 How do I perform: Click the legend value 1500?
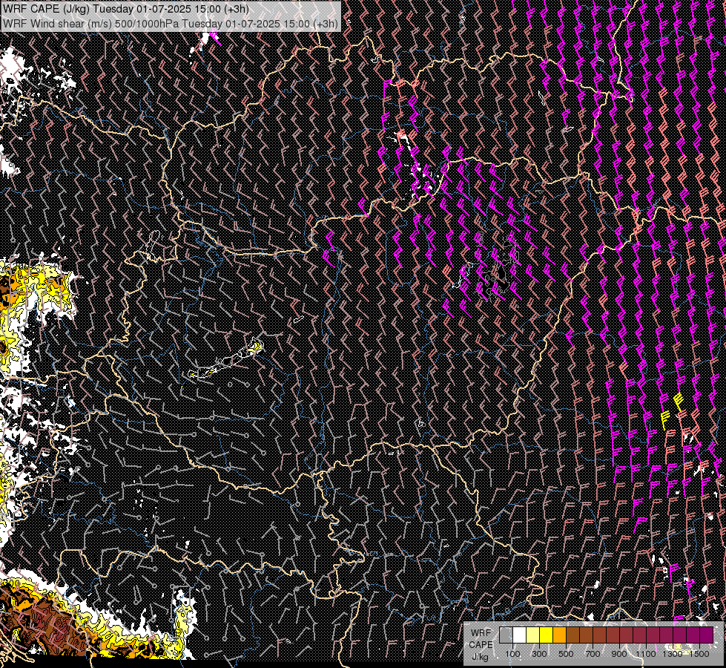point(699,654)
